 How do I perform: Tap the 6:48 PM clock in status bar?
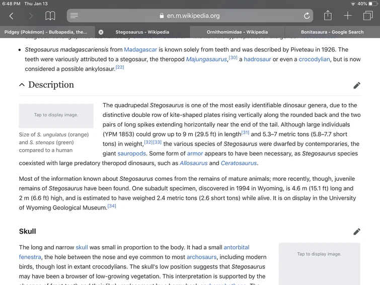pos(11,4)
